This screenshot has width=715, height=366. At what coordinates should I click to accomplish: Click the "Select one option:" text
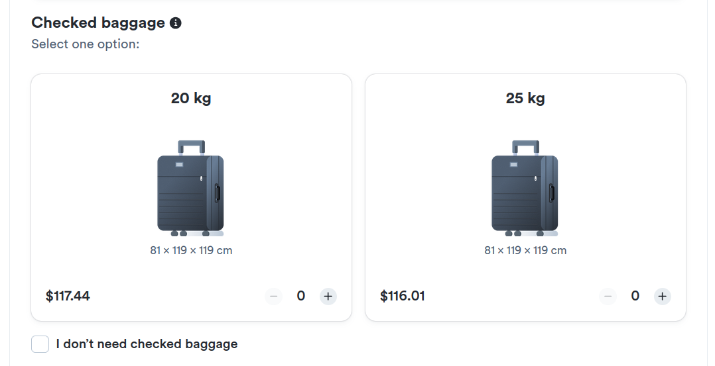[x=85, y=44]
